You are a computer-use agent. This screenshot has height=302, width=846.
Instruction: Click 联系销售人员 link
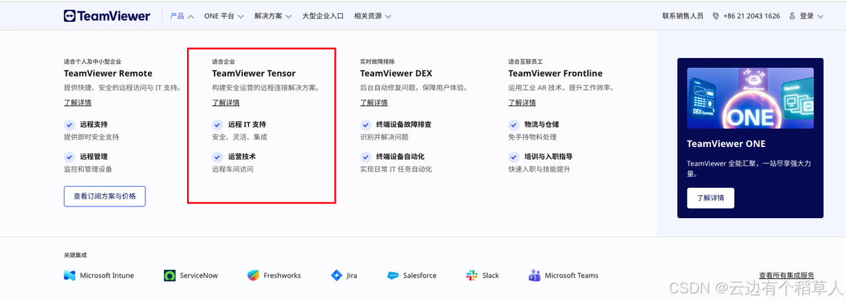pos(683,16)
